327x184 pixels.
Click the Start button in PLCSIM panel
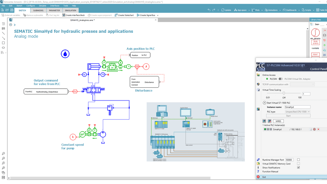[x=288, y=116]
